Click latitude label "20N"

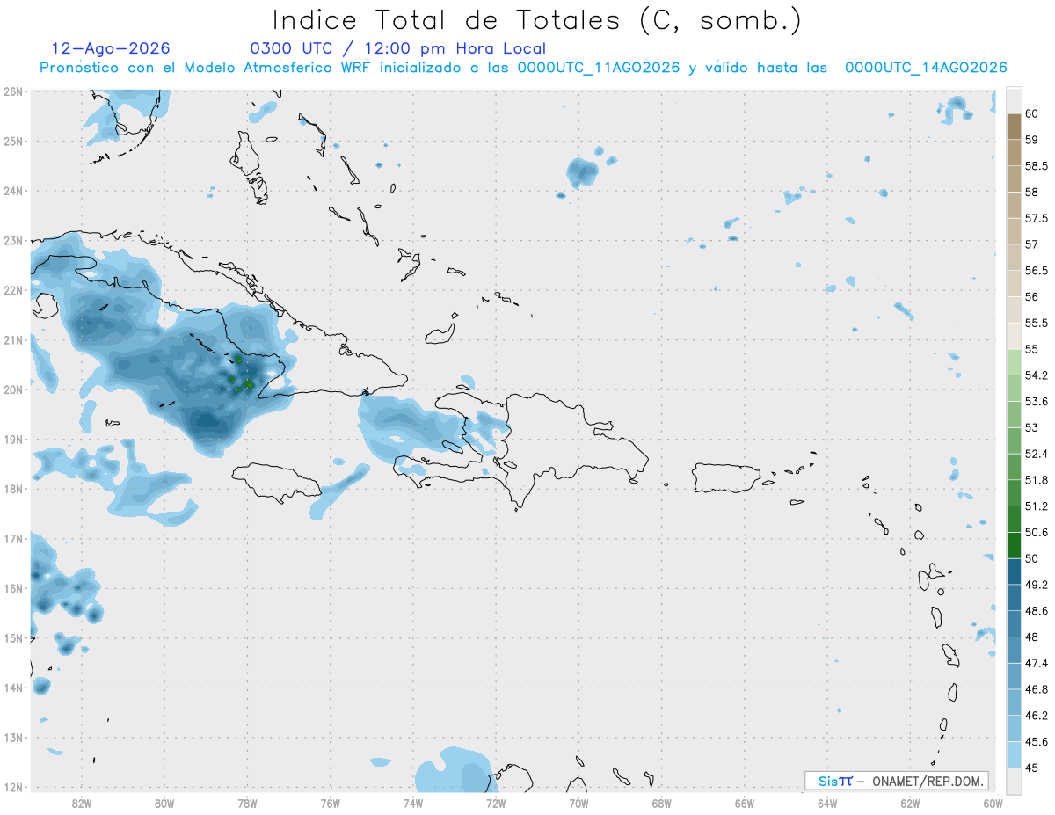[x=13, y=389]
